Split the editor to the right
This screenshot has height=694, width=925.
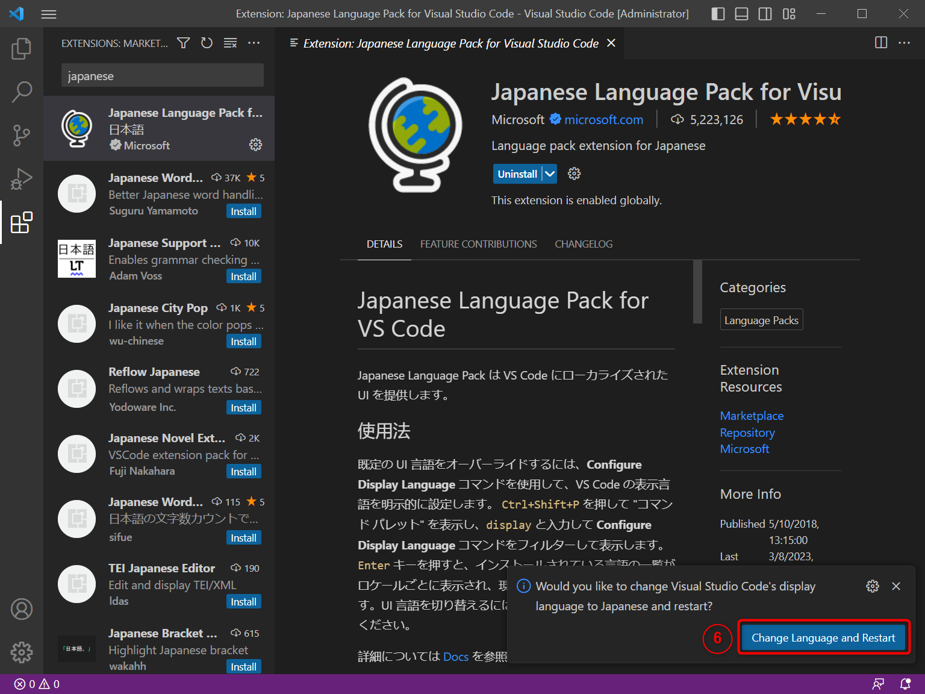[x=881, y=42]
